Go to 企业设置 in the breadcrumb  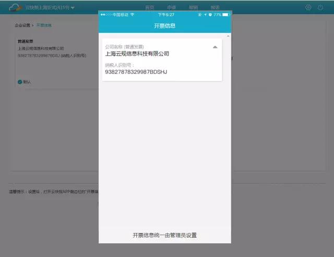coord(22,25)
